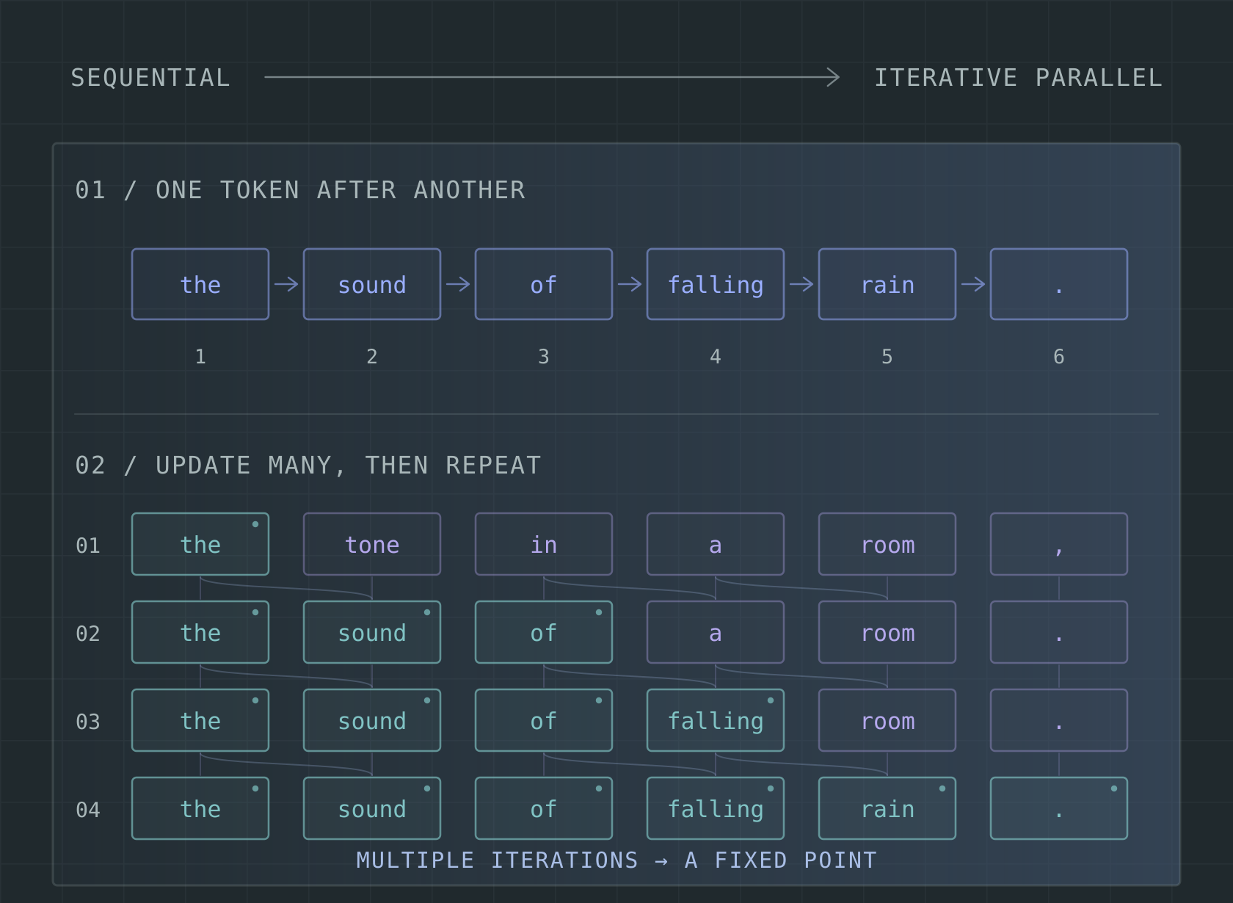Select the "sound" token above number 2
Image resolution: width=1233 pixels, height=903 pixels.
(372, 284)
